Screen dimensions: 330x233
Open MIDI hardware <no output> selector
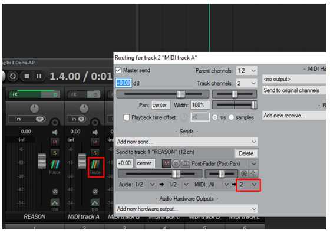click(294, 80)
